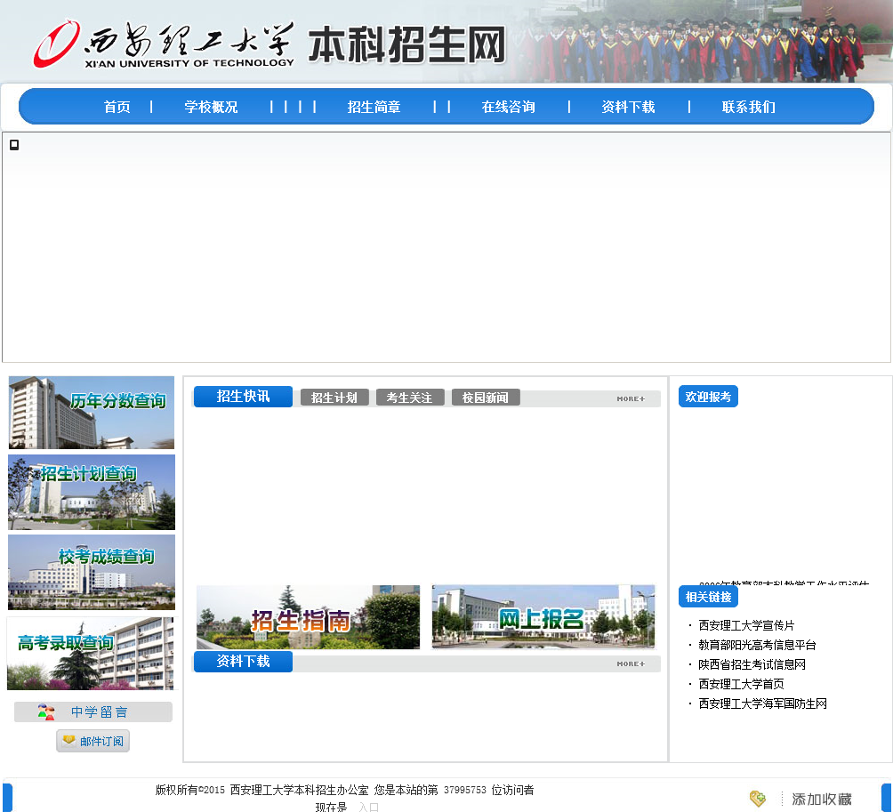Switch to the 校园新闻 tab
The height and width of the screenshot is (812, 893).
click(x=486, y=398)
